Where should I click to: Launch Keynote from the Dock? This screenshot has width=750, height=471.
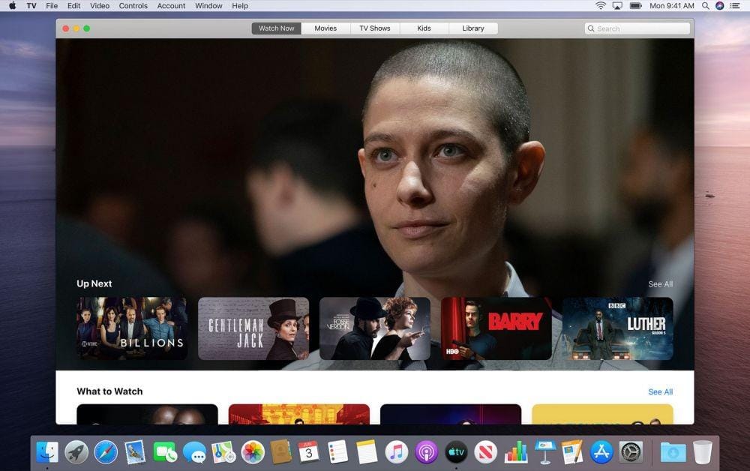pyautogui.click(x=545, y=452)
